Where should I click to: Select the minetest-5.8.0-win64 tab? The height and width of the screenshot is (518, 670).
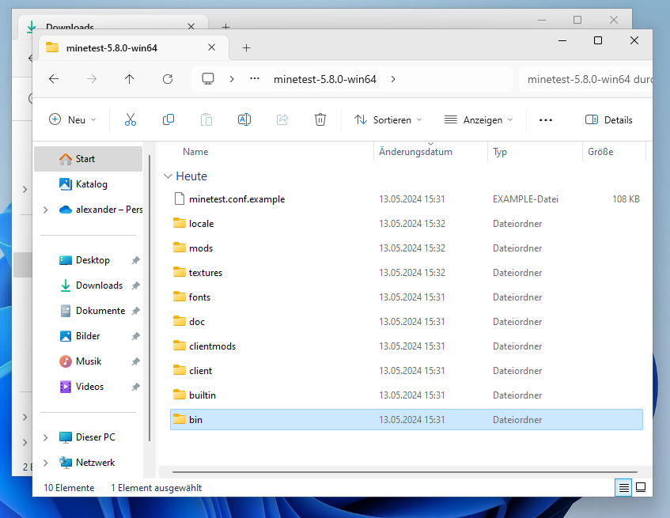pyautogui.click(x=134, y=47)
